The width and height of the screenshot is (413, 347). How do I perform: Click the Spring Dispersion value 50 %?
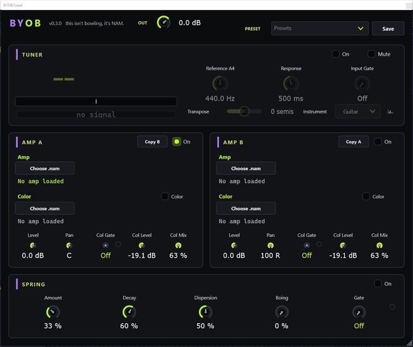click(205, 326)
